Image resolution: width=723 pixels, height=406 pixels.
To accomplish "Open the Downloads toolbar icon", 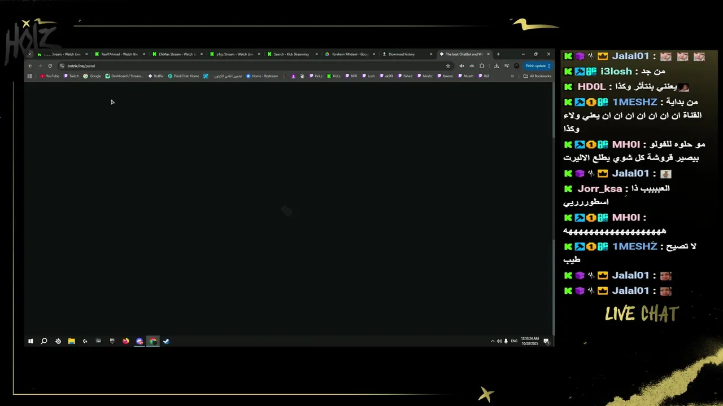I will click(496, 66).
